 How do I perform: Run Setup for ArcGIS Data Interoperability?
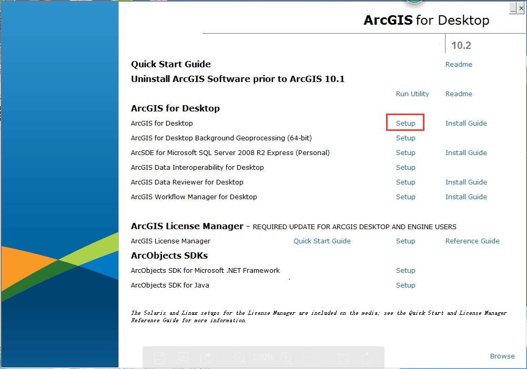pyautogui.click(x=406, y=168)
